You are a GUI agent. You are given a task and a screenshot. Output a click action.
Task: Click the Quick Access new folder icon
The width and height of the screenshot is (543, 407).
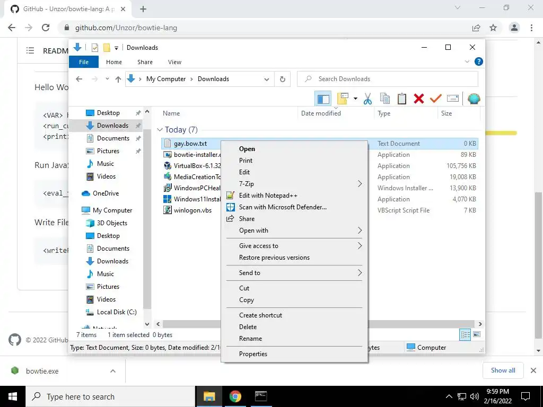(107, 47)
